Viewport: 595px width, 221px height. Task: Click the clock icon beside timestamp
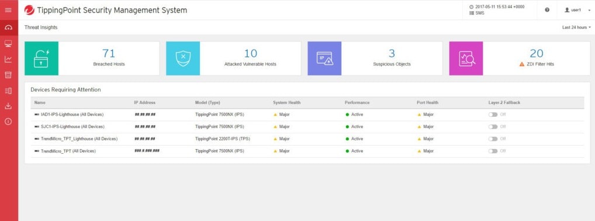pos(472,7)
